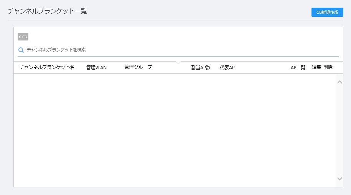The width and height of the screenshot is (351, 195).
Task: Click the empty table list area
Action: [175, 130]
